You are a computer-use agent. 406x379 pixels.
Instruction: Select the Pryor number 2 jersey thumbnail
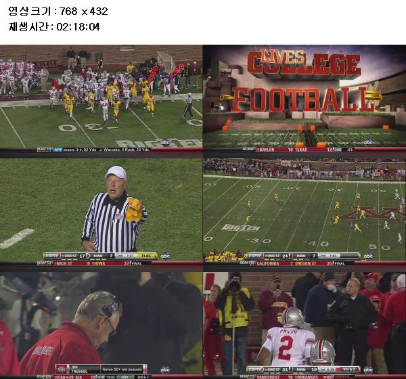point(304,325)
